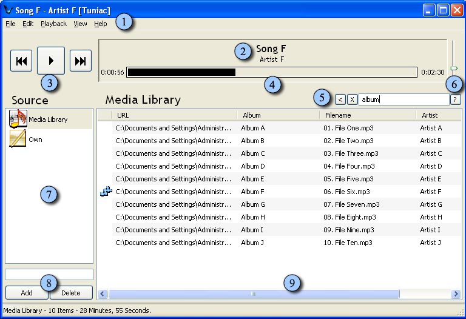Select the Own playlist icon
This screenshot has width=466, height=319.
(x=18, y=139)
